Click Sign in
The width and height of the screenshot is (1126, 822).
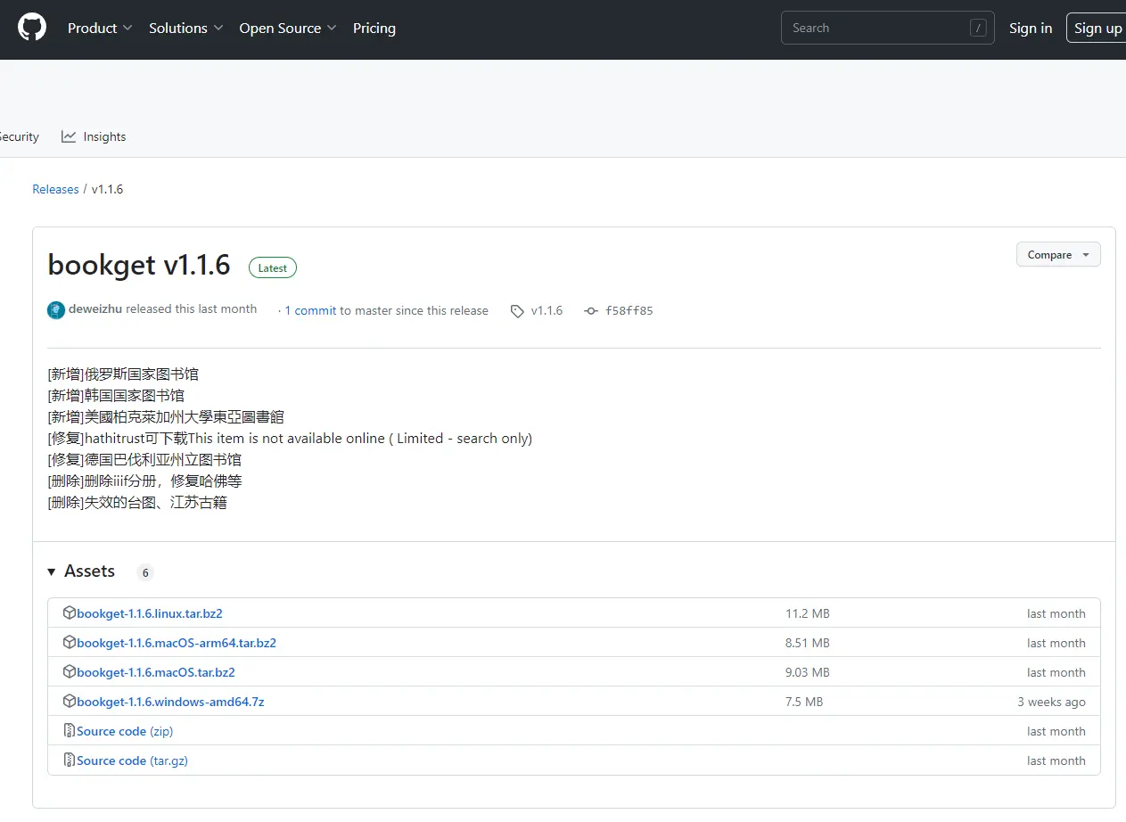pos(1031,28)
